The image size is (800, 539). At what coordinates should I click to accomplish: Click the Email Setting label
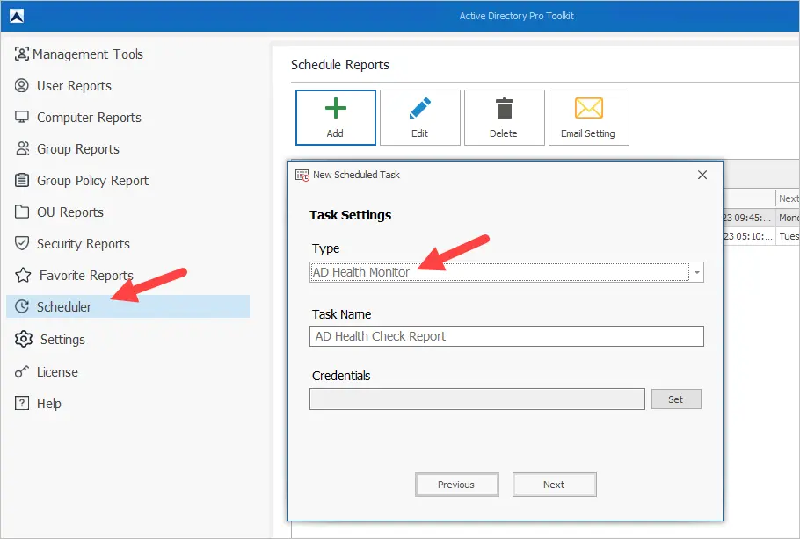click(x=588, y=133)
